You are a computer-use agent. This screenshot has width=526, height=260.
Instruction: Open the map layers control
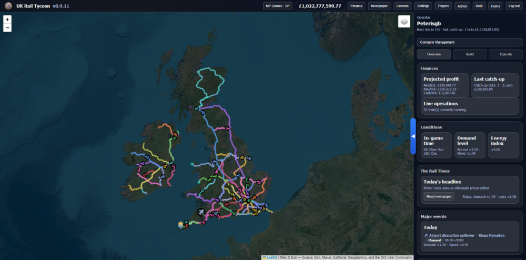tap(403, 22)
